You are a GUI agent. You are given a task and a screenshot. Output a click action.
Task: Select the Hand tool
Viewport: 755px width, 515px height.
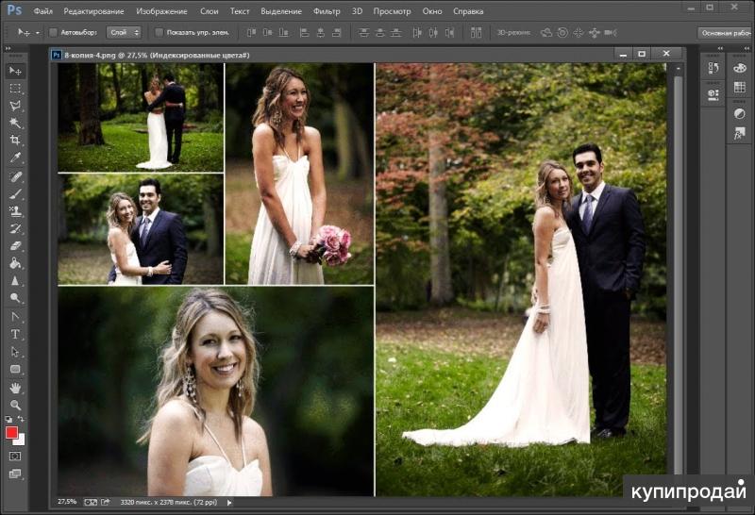15,388
